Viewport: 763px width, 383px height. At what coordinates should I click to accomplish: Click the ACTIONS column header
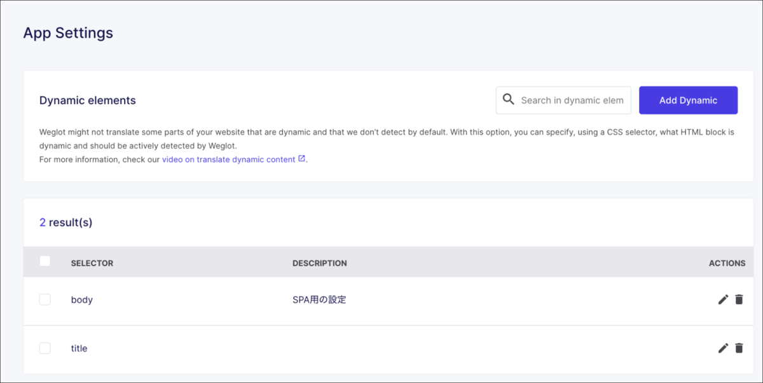[727, 263]
